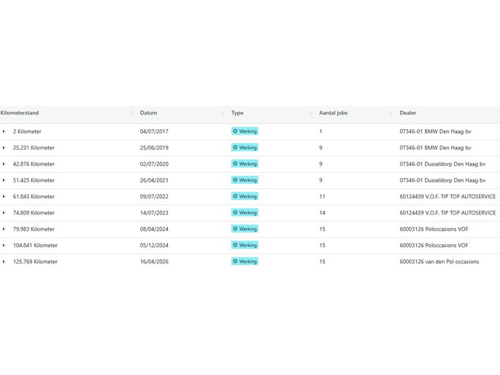Expand the 25.231 Kilometer row

tap(4, 148)
